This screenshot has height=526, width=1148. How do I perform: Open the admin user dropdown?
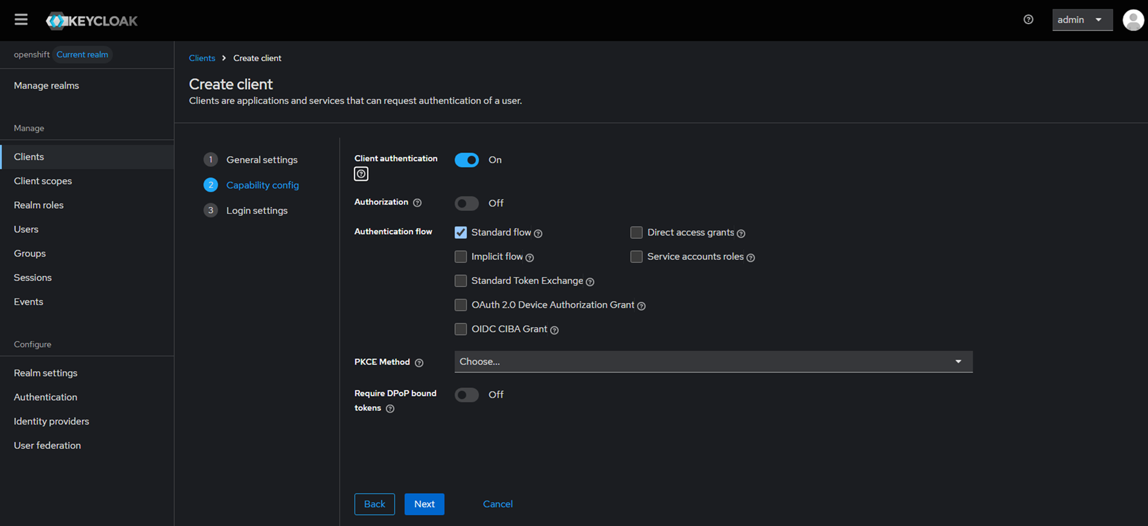pyautogui.click(x=1082, y=20)
